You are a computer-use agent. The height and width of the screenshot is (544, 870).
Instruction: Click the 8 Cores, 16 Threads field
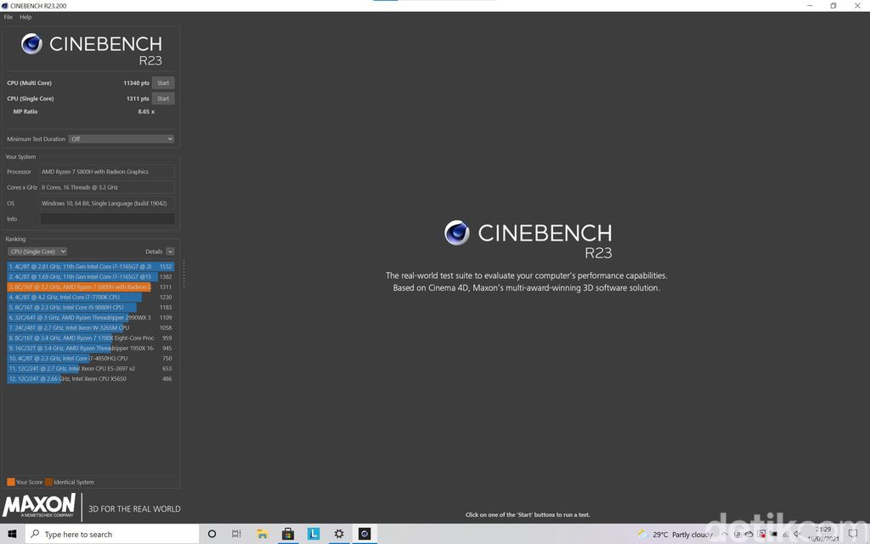click(x=108, y=187)
